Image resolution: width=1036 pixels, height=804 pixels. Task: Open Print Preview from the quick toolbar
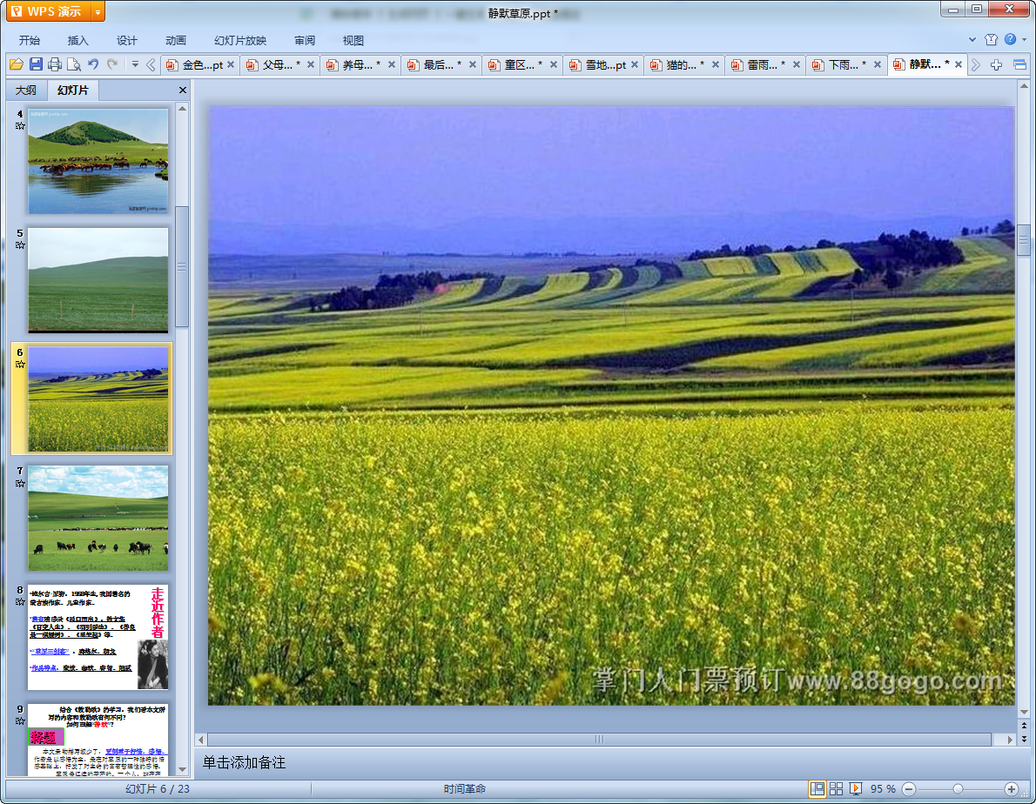tap(74, 64)
